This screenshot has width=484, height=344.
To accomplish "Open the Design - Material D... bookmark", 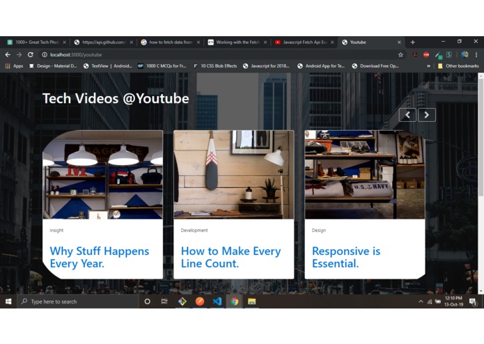I will point(53,66).
